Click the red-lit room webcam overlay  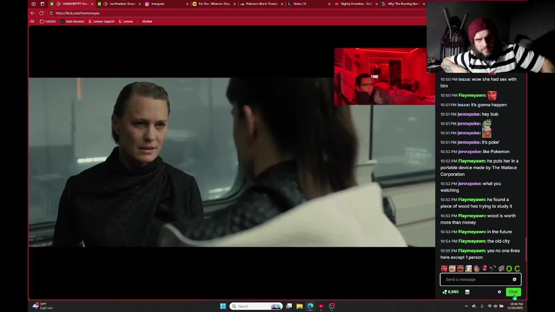[x=385, y=76]
